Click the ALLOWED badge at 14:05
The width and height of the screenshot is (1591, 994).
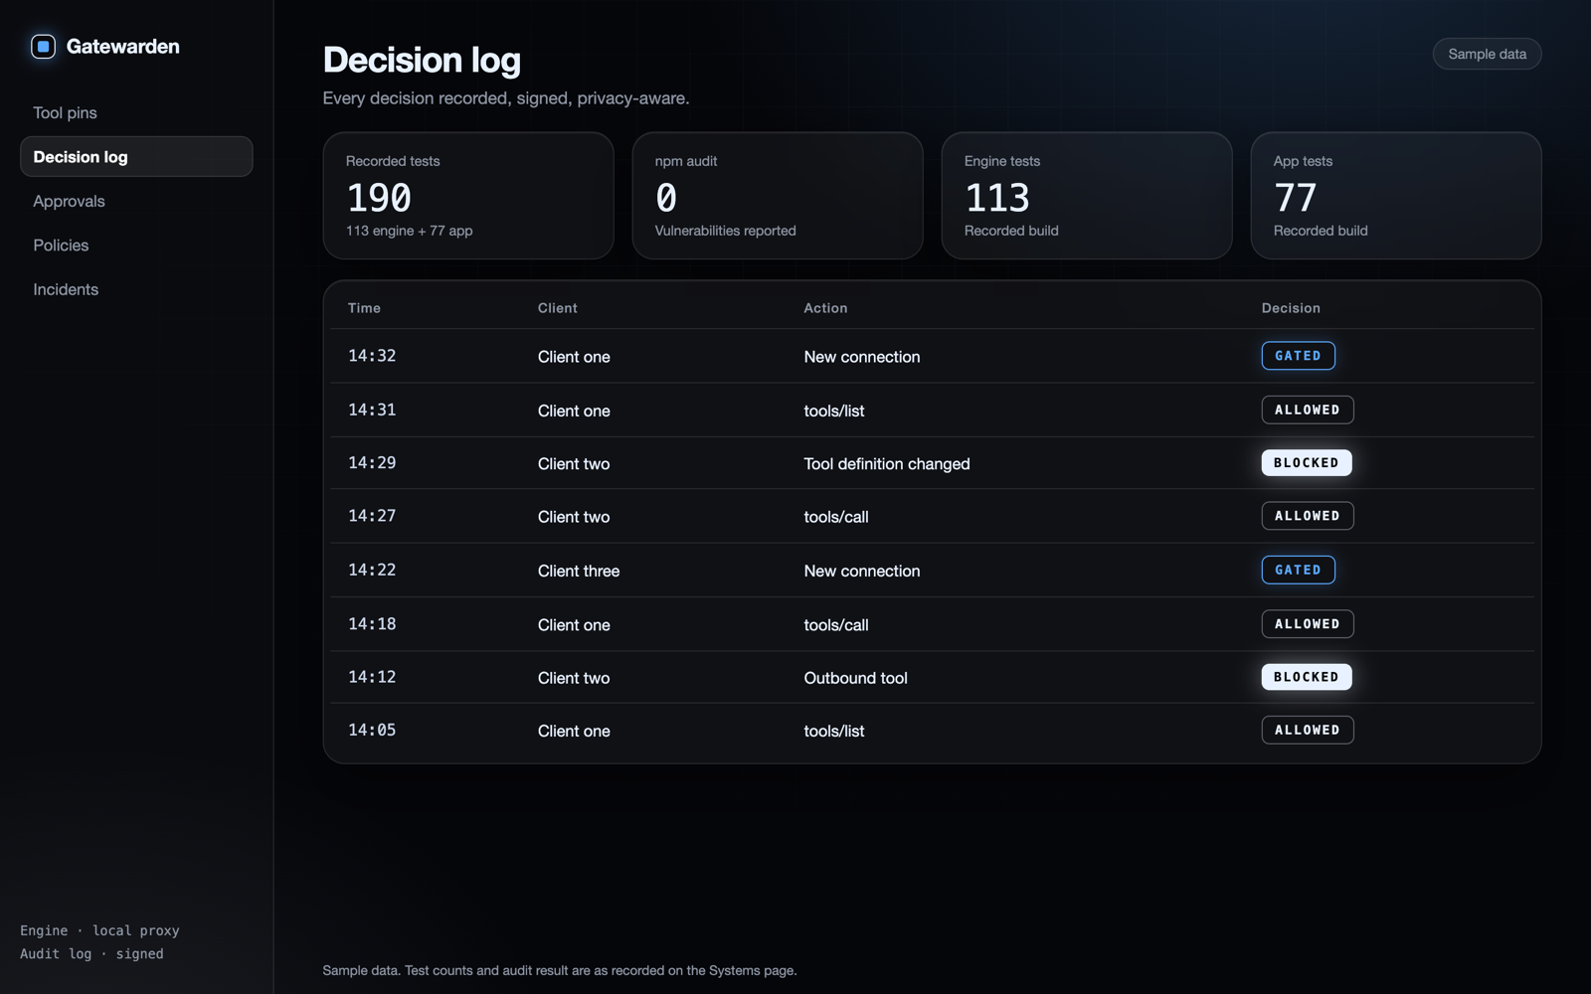point(1308,730)
